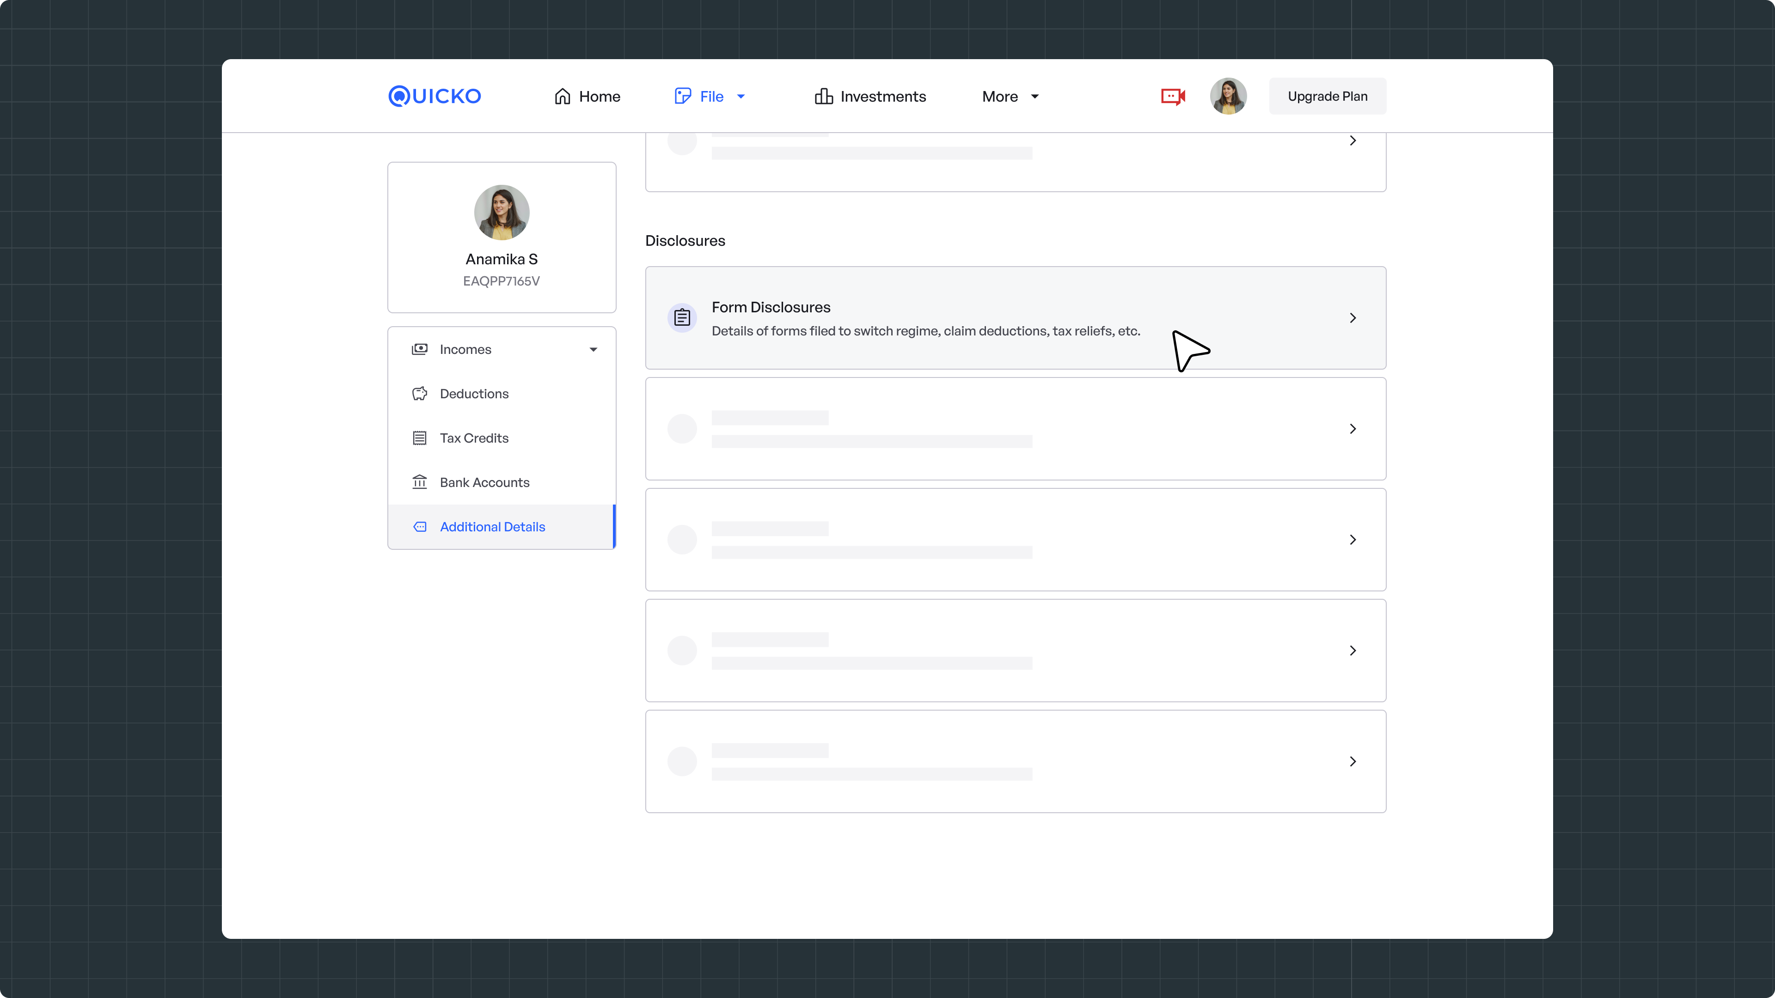Click the Deductions piggy bank icon
Image resolution: width=1775 pixels, height=998 pixels.
pyautogui.click(x=420, y=394)
